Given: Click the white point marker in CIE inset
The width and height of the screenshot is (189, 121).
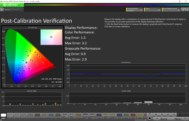Looking at the screenshot, I should tap(51, 37).
